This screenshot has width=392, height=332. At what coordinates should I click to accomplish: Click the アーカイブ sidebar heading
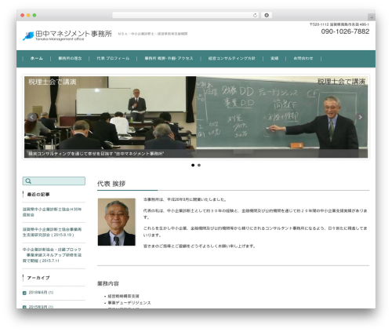click(38, 278)
